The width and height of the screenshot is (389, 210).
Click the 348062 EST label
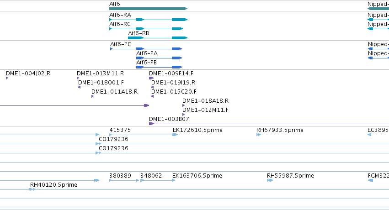click(x=151, y=176)
